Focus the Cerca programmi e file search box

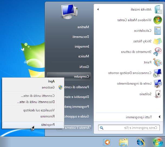coord(129,128)
